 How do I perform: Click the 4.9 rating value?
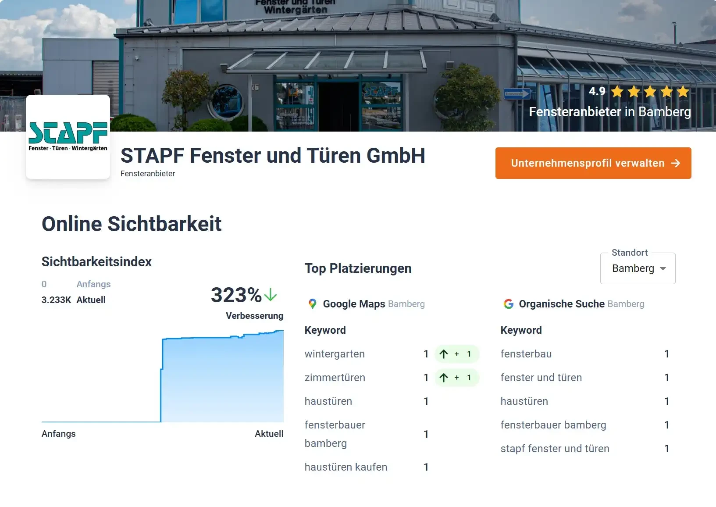(x=597, y=91)
